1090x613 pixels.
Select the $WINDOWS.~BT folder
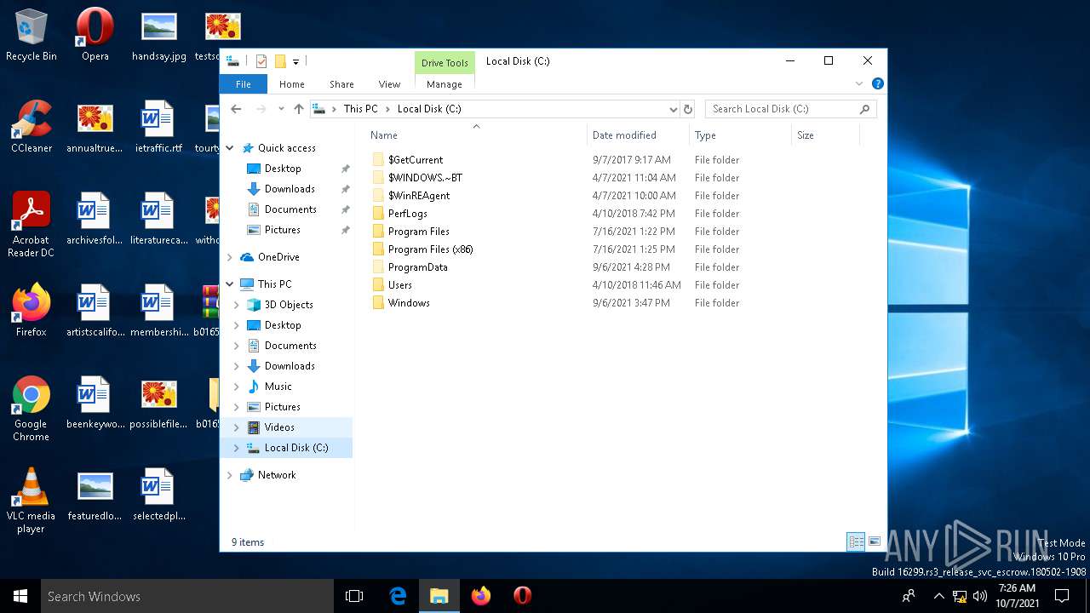[x=425, y=178]
